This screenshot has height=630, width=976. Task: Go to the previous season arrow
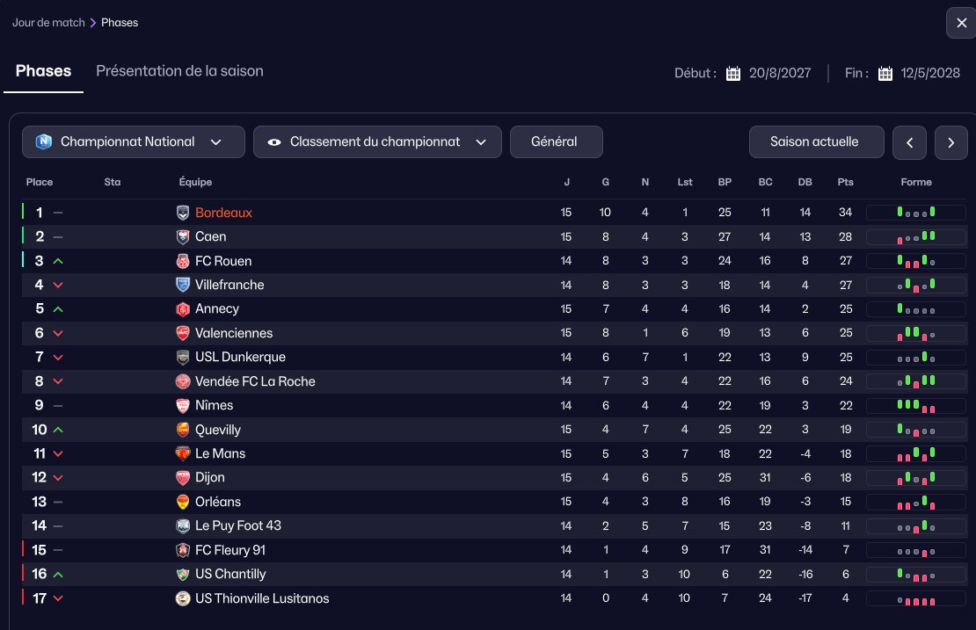tap(909, 142)
